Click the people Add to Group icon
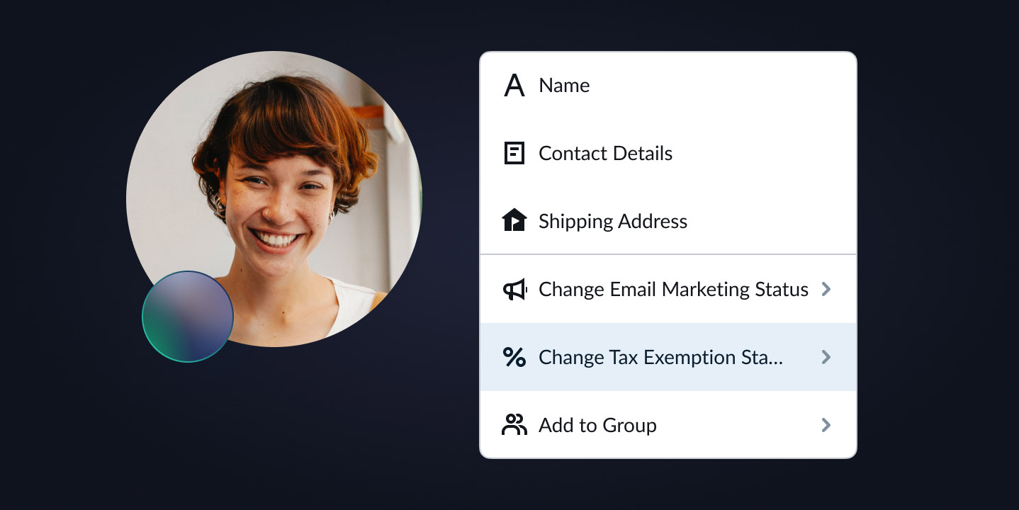 click(514, 425)
